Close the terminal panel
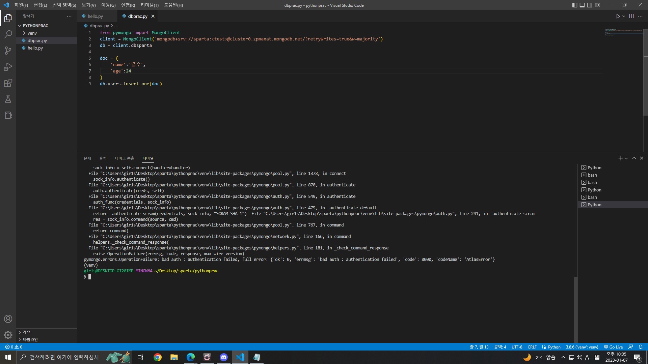Screen dimensions: 648x364 pyautogui.click(x=642, y=158)
